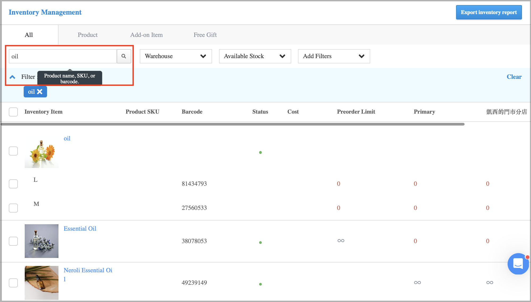Click Neroli Primary infinity symbol
Image resolution: width=531 pixels, height=302 pixels.
point(418,283)
